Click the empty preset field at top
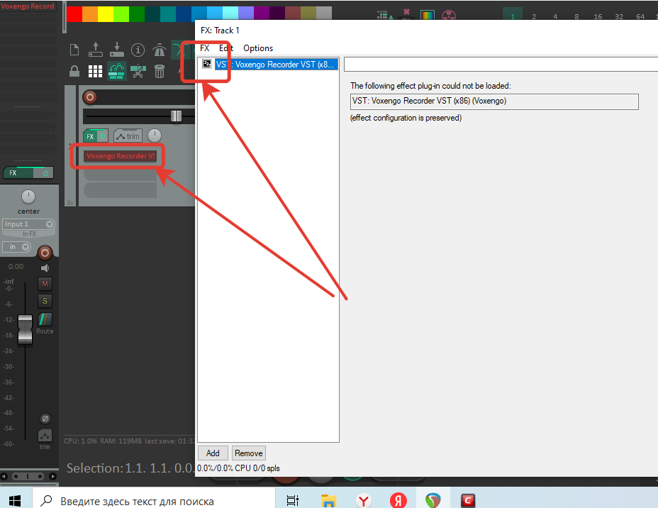658x508 pixels. (x=501, y=65)
